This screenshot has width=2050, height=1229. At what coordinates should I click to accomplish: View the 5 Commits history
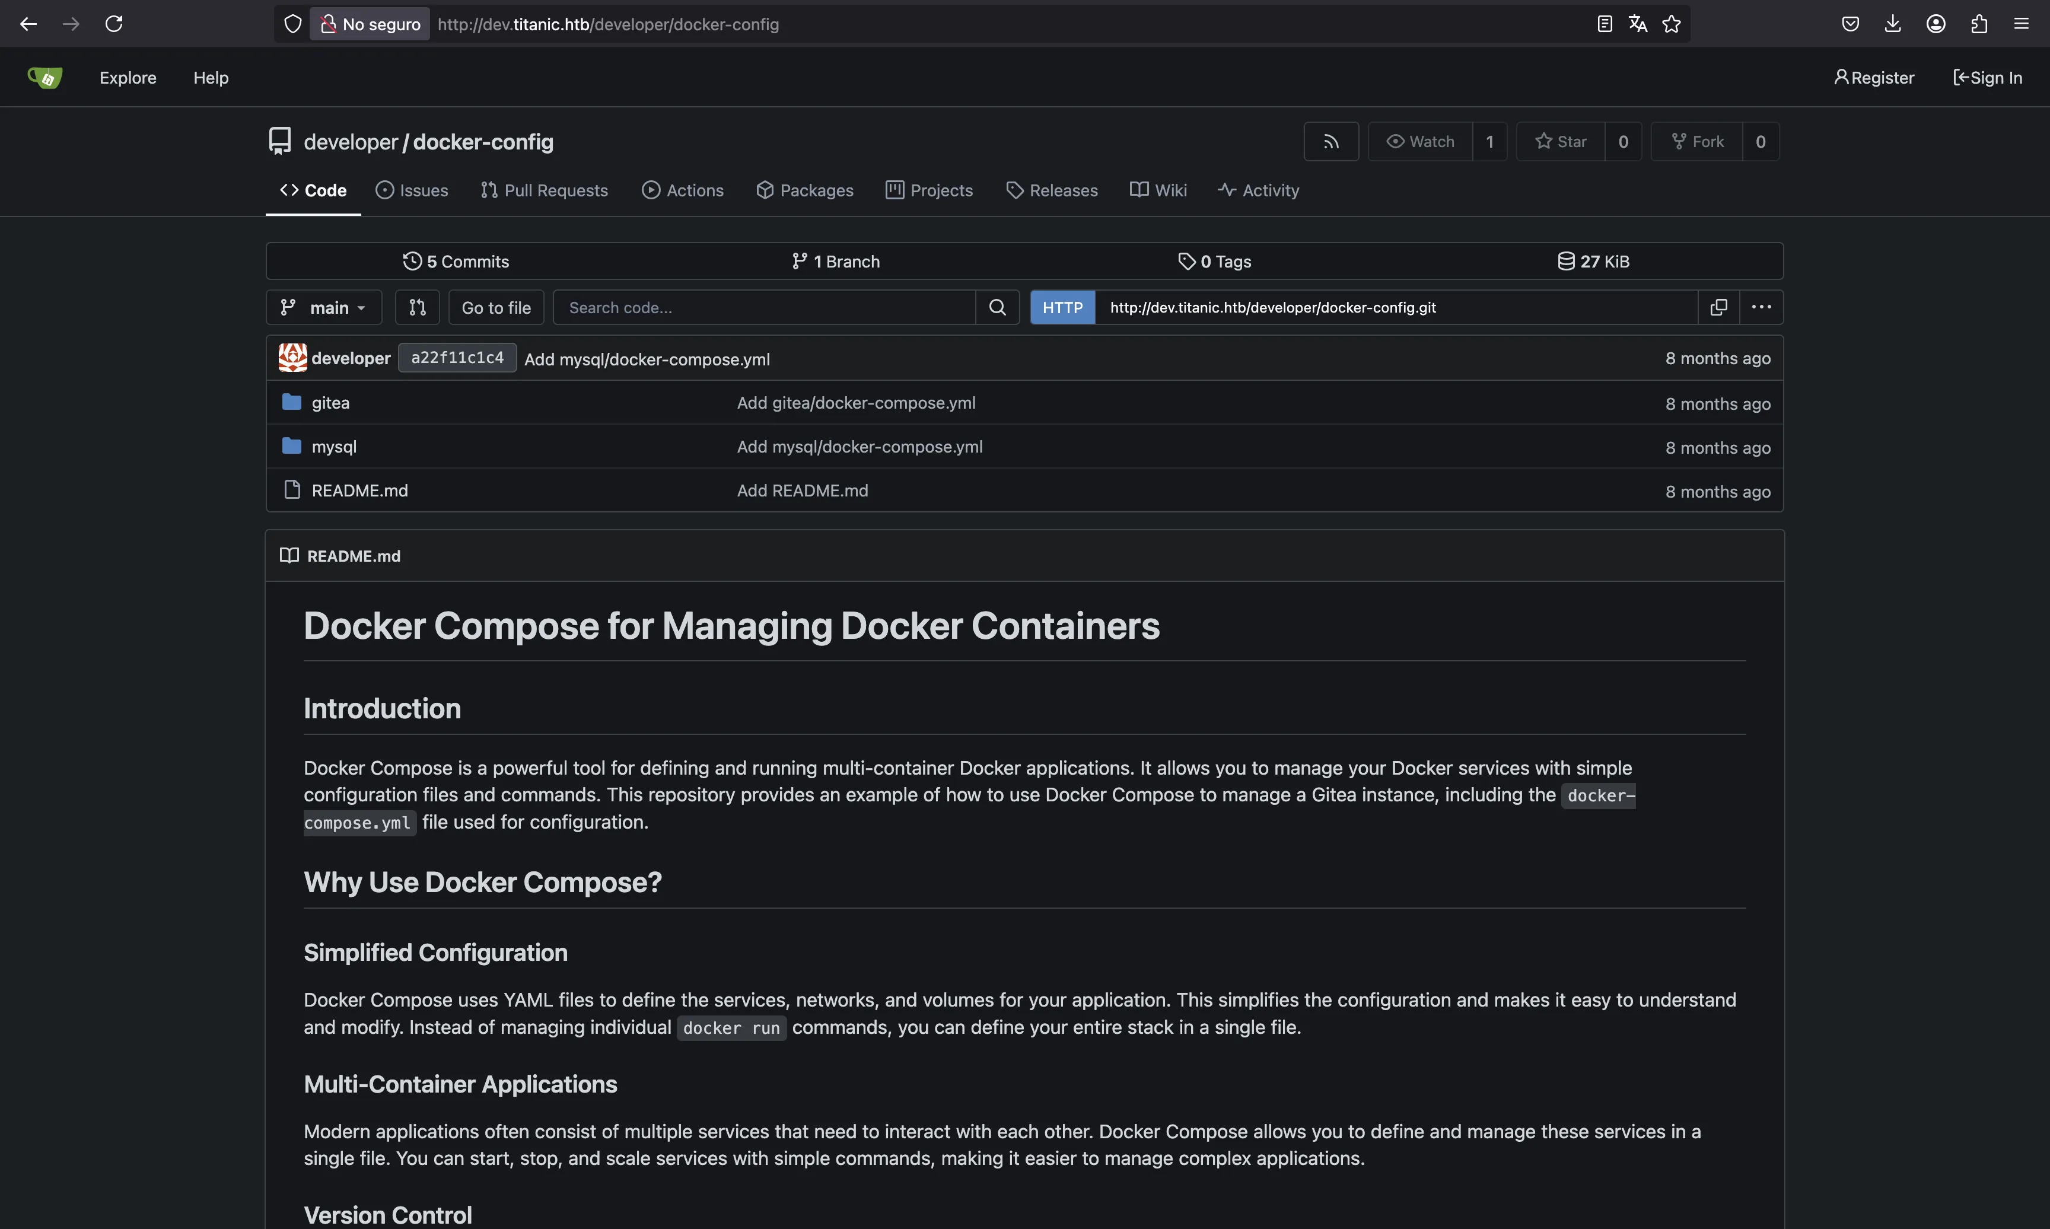click(x=456, y=262)
